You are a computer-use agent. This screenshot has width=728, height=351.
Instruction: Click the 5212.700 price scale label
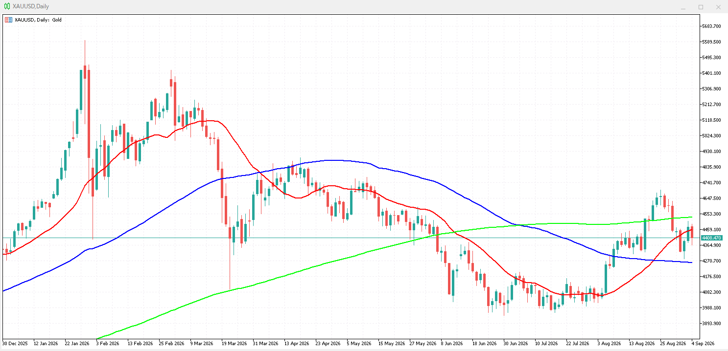711,105
